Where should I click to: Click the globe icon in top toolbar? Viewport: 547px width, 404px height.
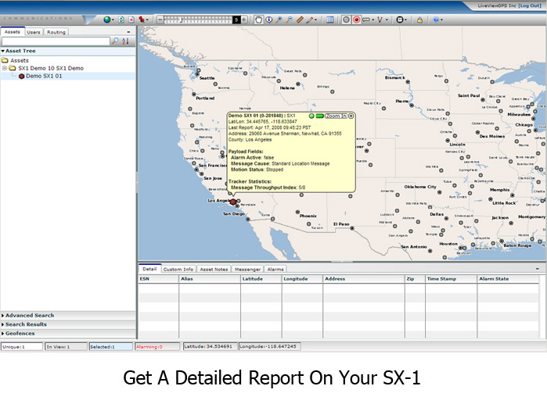tap(107, 19)
